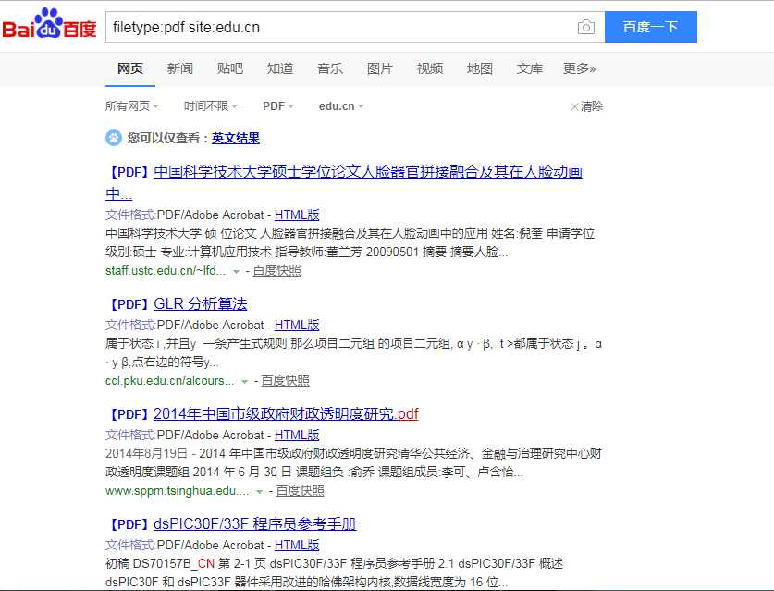Open the GLR 分析算法 result

[x=200, y=303]
